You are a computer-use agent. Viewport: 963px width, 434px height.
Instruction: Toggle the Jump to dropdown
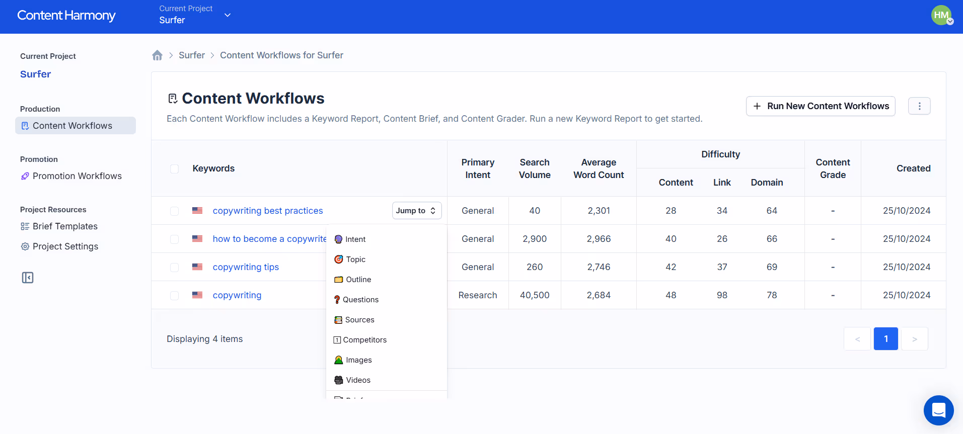417,211
